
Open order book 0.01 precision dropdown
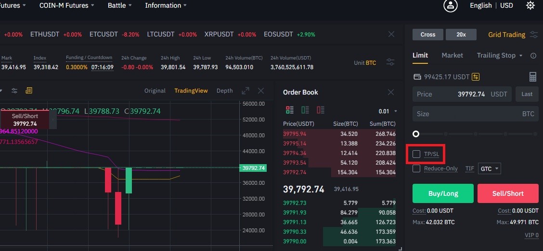coord(388,111)
